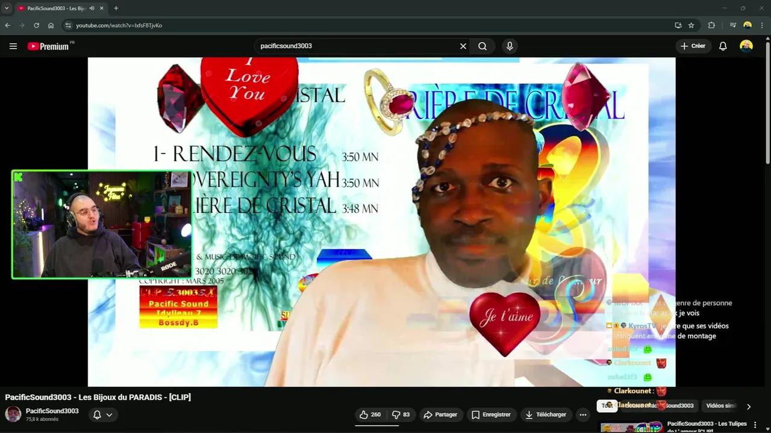Select the address bar URL
The width and height of the screenshot is (771, 433).
coord(119,25)
